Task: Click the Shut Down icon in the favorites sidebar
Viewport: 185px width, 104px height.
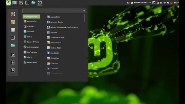Action: (13, 70)
